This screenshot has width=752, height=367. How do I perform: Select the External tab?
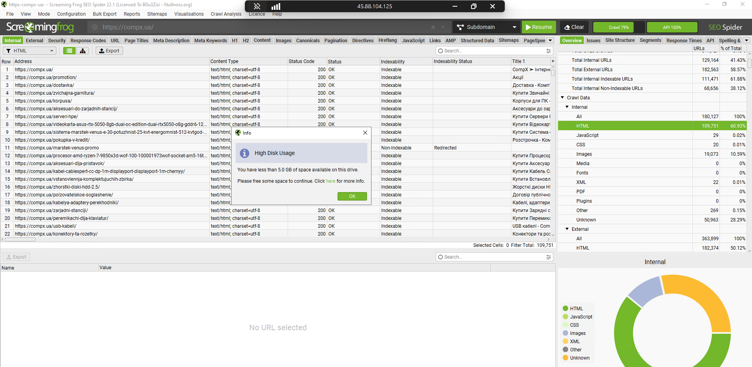[x=34, y=40]
